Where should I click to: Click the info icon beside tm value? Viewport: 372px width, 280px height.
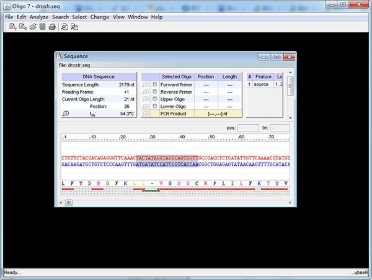[x=66, y=114]
